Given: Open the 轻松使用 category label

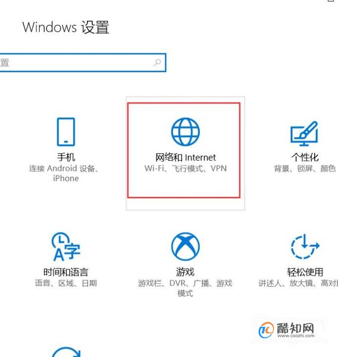Looking at the screenshot, I should click(x=305, y=272).
